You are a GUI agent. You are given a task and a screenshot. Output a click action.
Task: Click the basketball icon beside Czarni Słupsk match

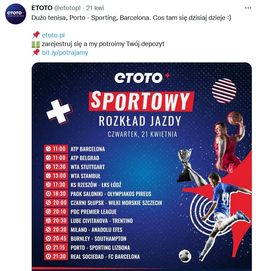[48, 203]
